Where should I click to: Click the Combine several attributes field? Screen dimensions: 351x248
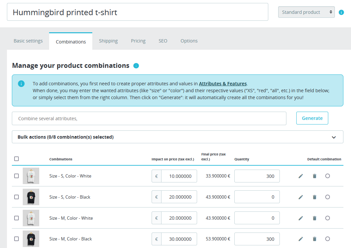(149, 119)
